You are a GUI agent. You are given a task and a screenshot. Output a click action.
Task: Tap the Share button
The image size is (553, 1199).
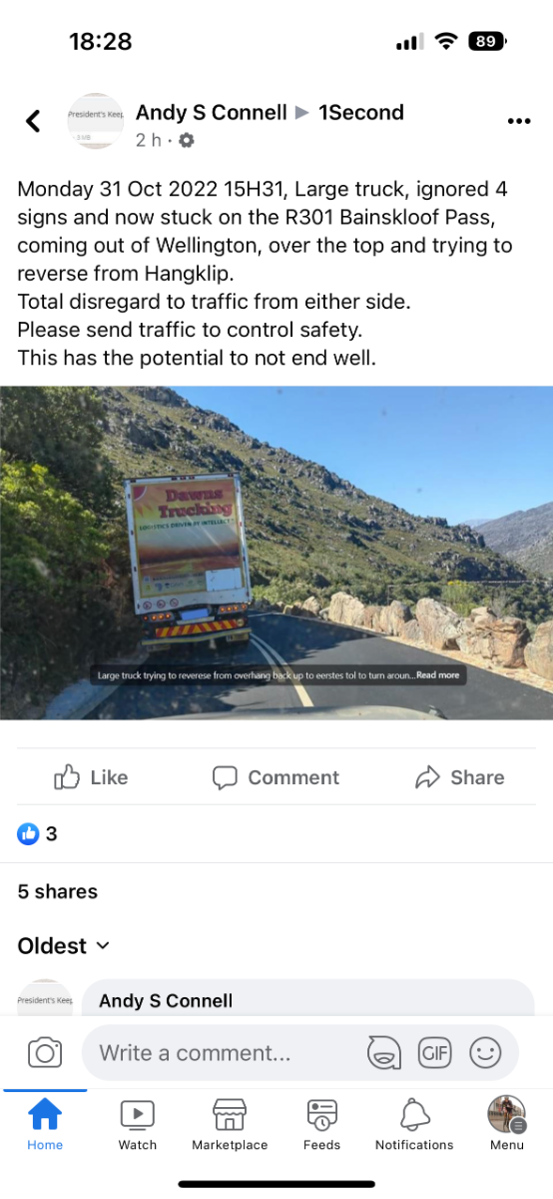[460, 777]
